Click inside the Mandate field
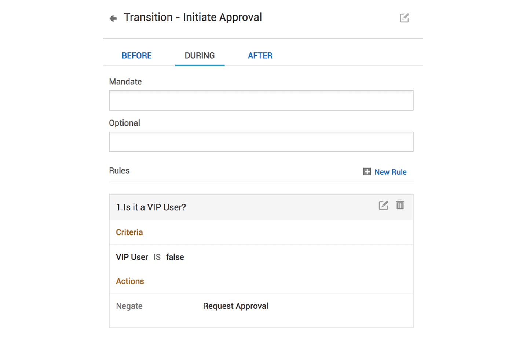Image resolution: width=512 pixels, height=340 pixels. pos(261,100)
